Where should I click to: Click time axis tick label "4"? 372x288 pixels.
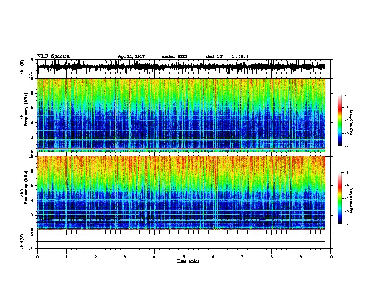pyautogui.click(x=155, y=257)
